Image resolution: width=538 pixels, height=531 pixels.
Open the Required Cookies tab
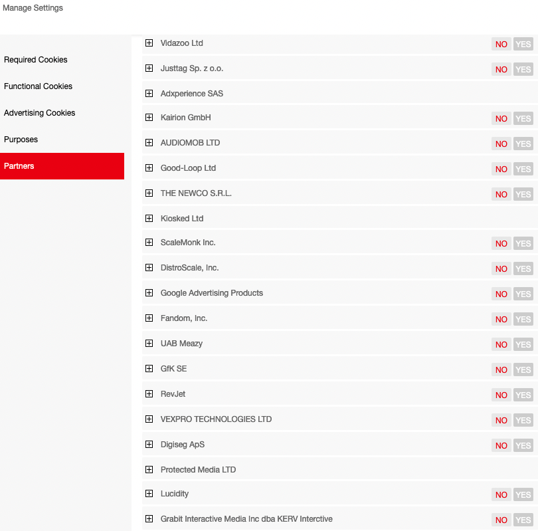[x=36, y=60]
